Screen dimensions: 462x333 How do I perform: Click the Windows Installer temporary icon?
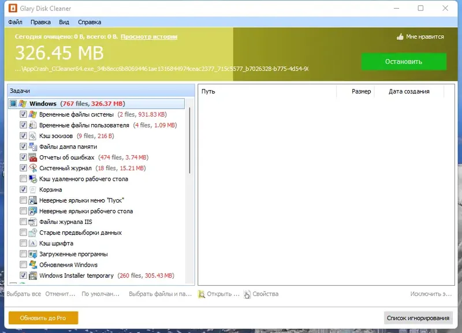(x=33, y=276)
